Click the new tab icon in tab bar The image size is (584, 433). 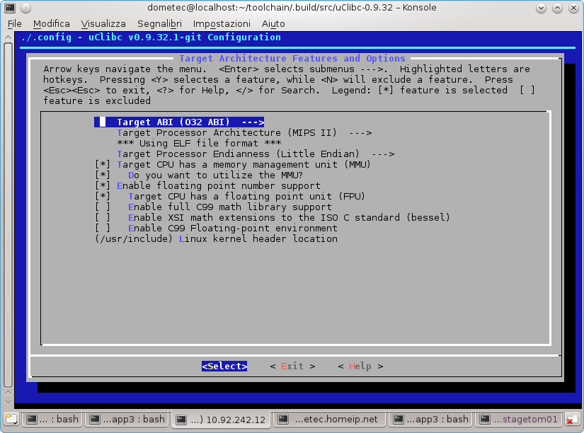(x=10, y=419)
